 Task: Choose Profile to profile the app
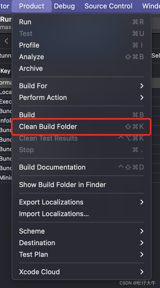click(29, 45)
